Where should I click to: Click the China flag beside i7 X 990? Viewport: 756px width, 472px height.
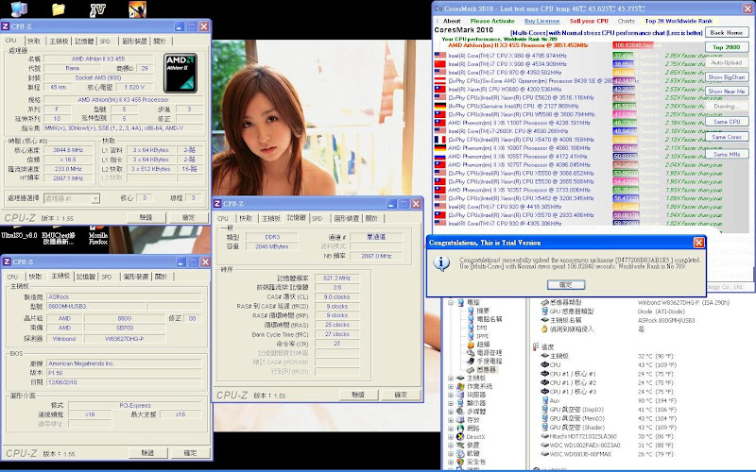pyautogui.click(x=439, y=63)
